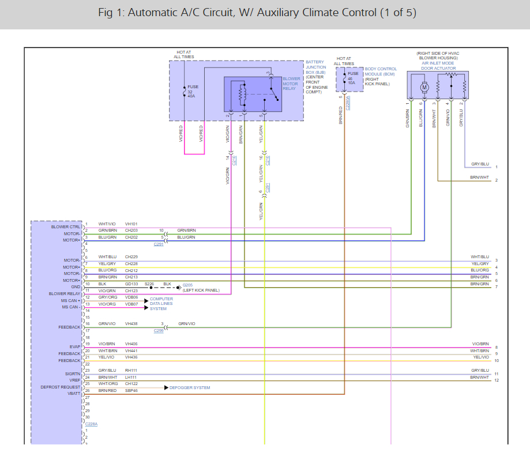
Task: Select the circuit code VDB06
Action: 131,297
